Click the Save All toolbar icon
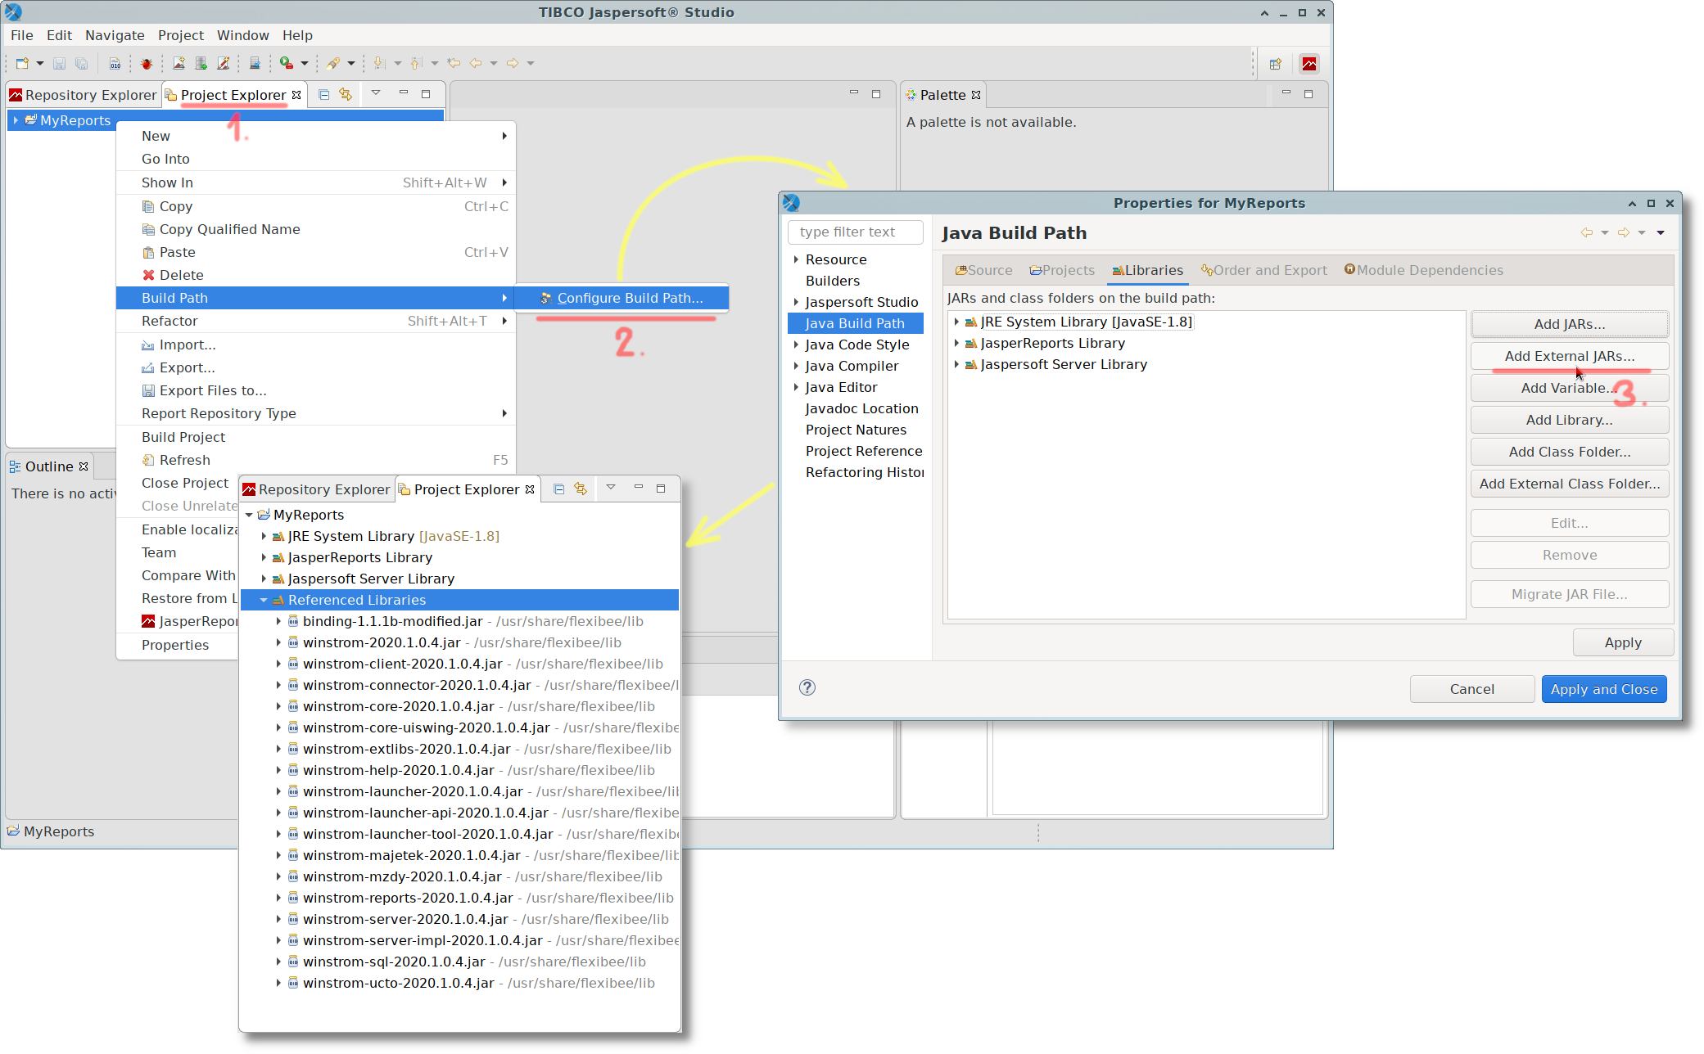The height and width of the screenshot is (1054, 1704). (81, 63)
